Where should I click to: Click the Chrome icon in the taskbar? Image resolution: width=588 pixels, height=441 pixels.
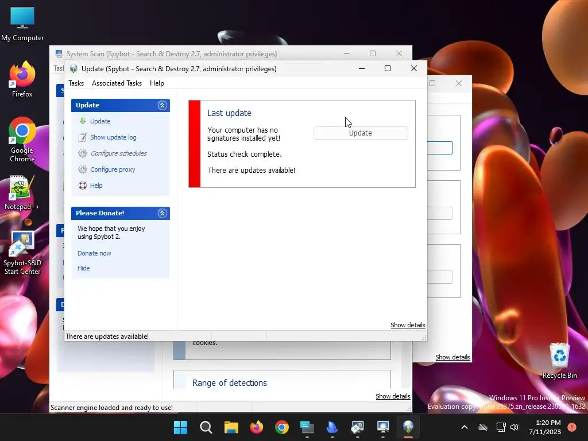(x=281, y=427)
